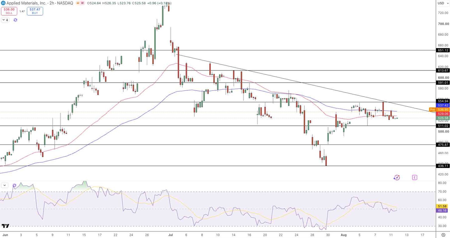Image resolution: width=450 pixels, height=238 pixels.
Task: Click the TradingView logo
Action: 5,226
